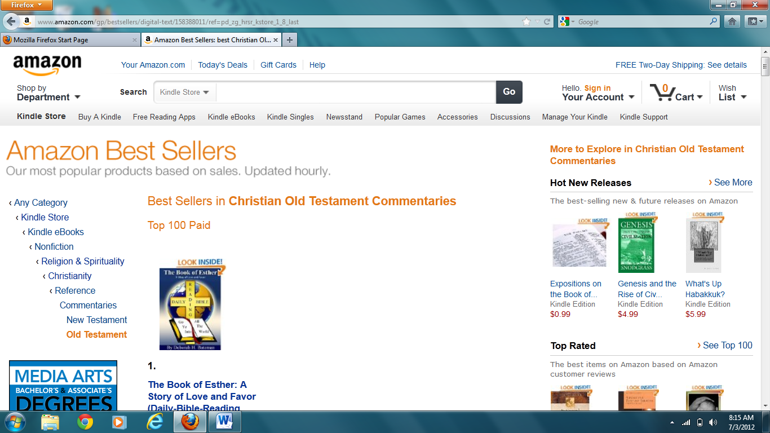Open the Firefox application menu
This screenshot has height=433, width=770.
tap(26, 5)
